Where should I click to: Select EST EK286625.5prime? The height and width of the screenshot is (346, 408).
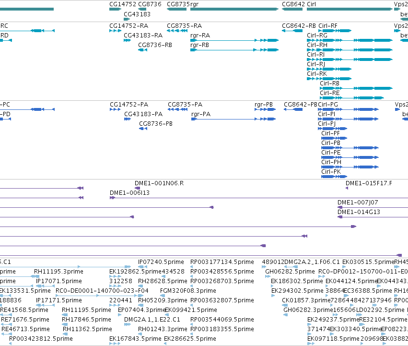(190, 339)
